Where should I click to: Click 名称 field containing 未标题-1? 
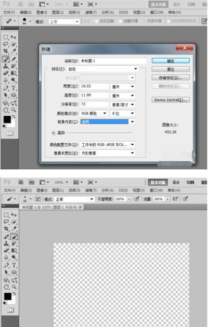tap(113, 61)
